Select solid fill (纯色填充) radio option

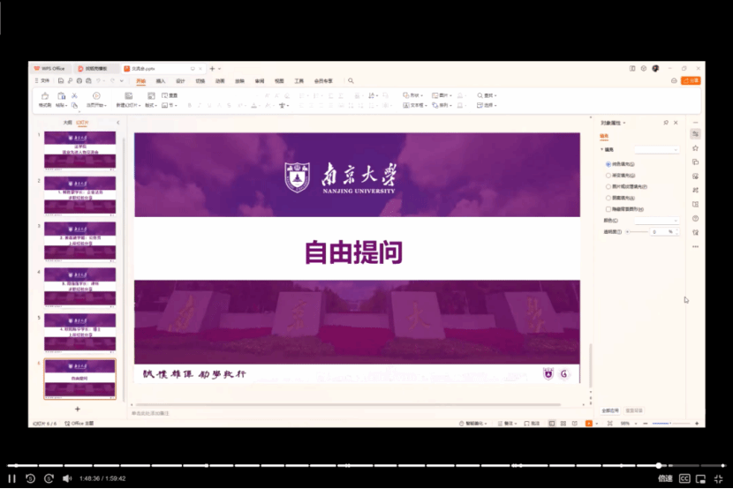click(x=608, y=164)
